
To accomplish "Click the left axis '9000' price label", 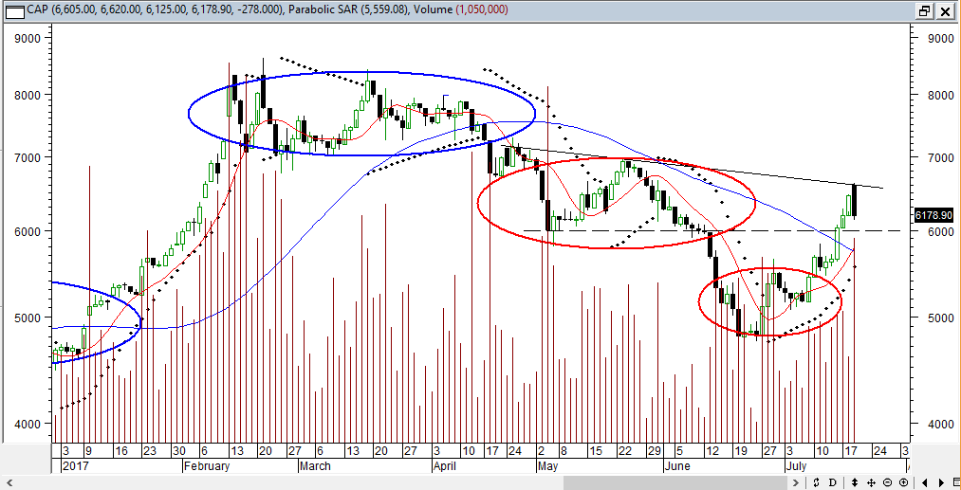I will (26, 38).
